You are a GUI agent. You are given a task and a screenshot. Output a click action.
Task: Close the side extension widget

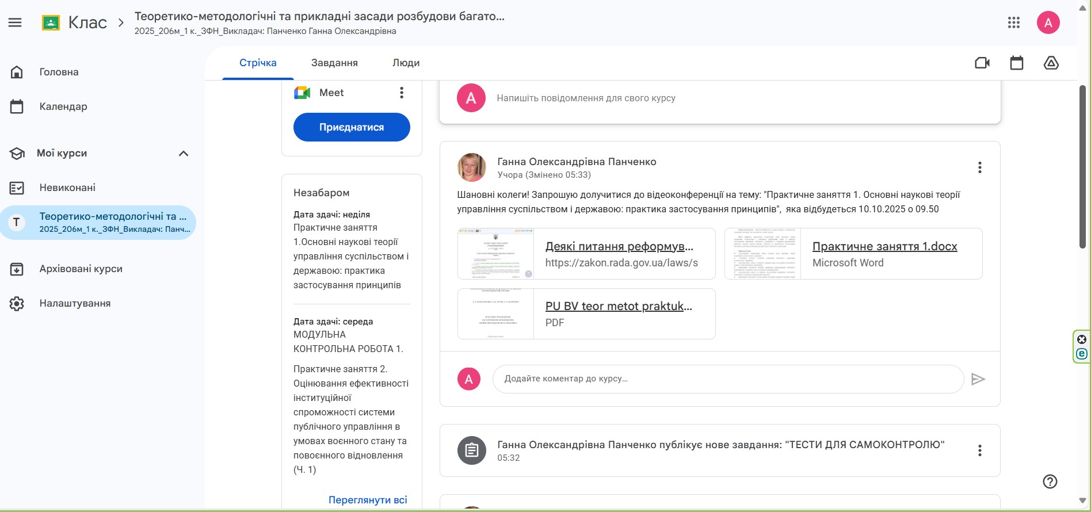pyautogui.click(x=1082, y=339)
